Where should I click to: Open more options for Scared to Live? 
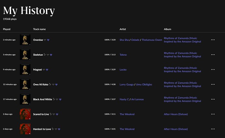point(213,114)
